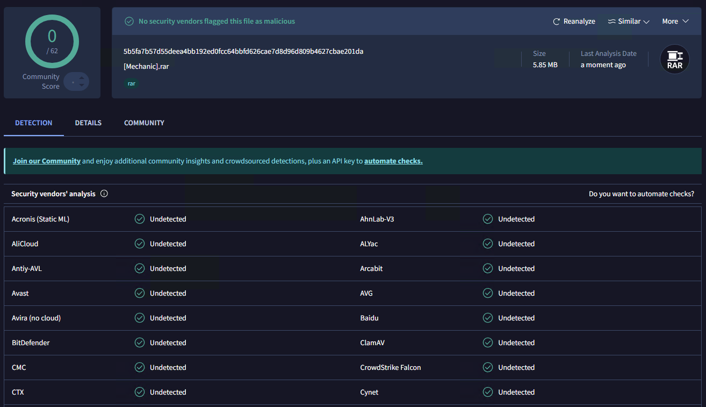Screen dimensions: 706x407
Task: Follow the 'Join our Community' link
Action: point(47,161)
